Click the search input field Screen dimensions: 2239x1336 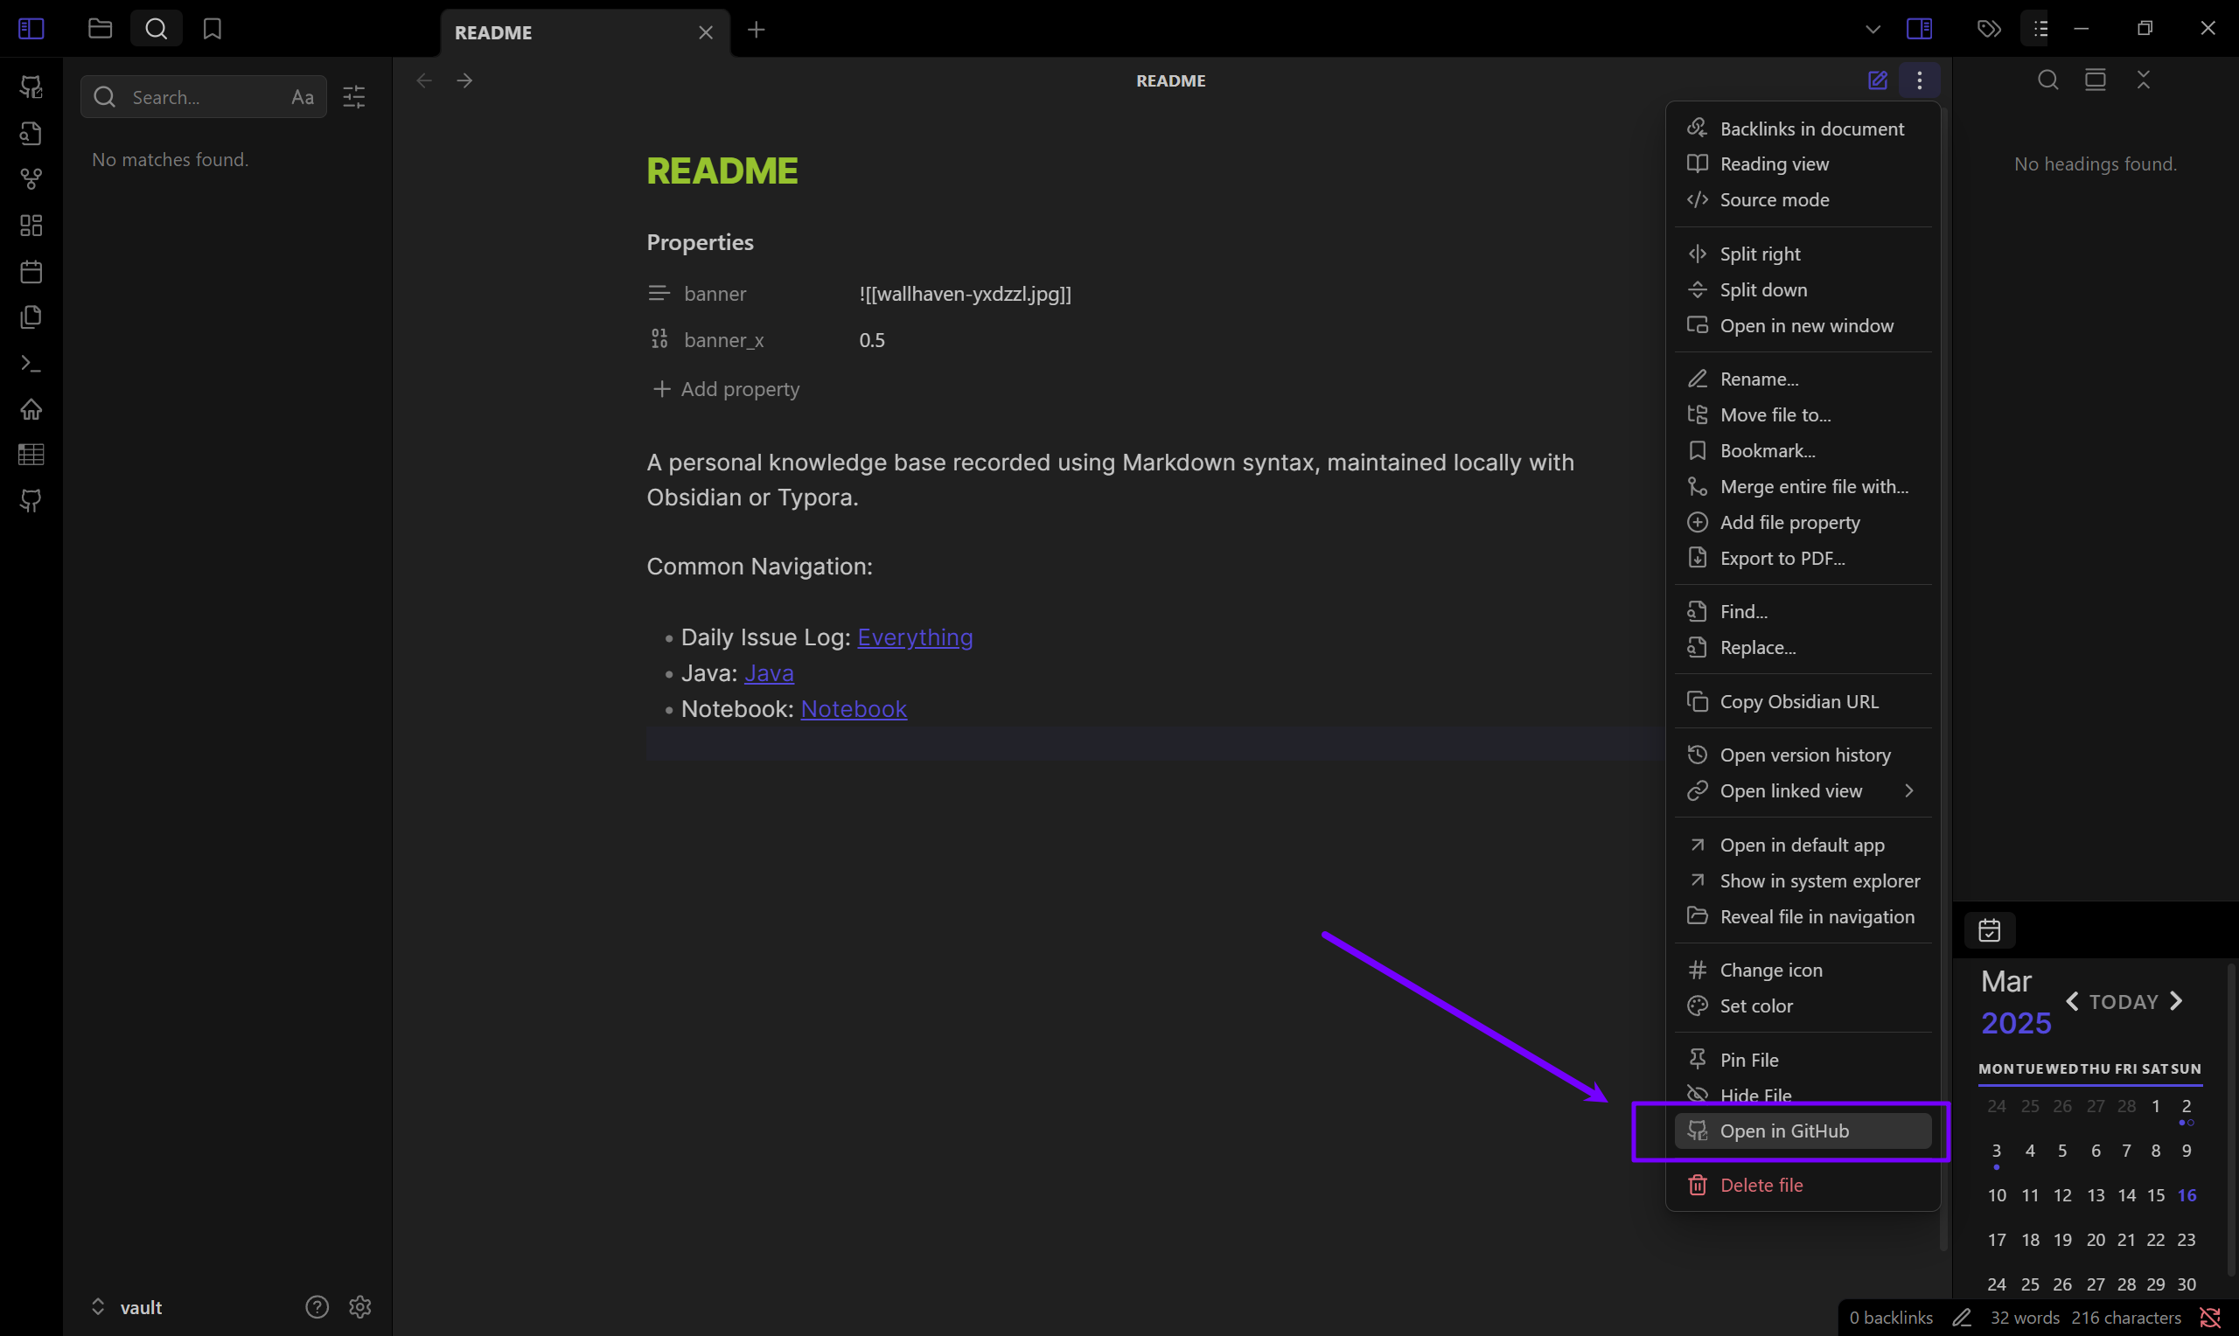203,97
